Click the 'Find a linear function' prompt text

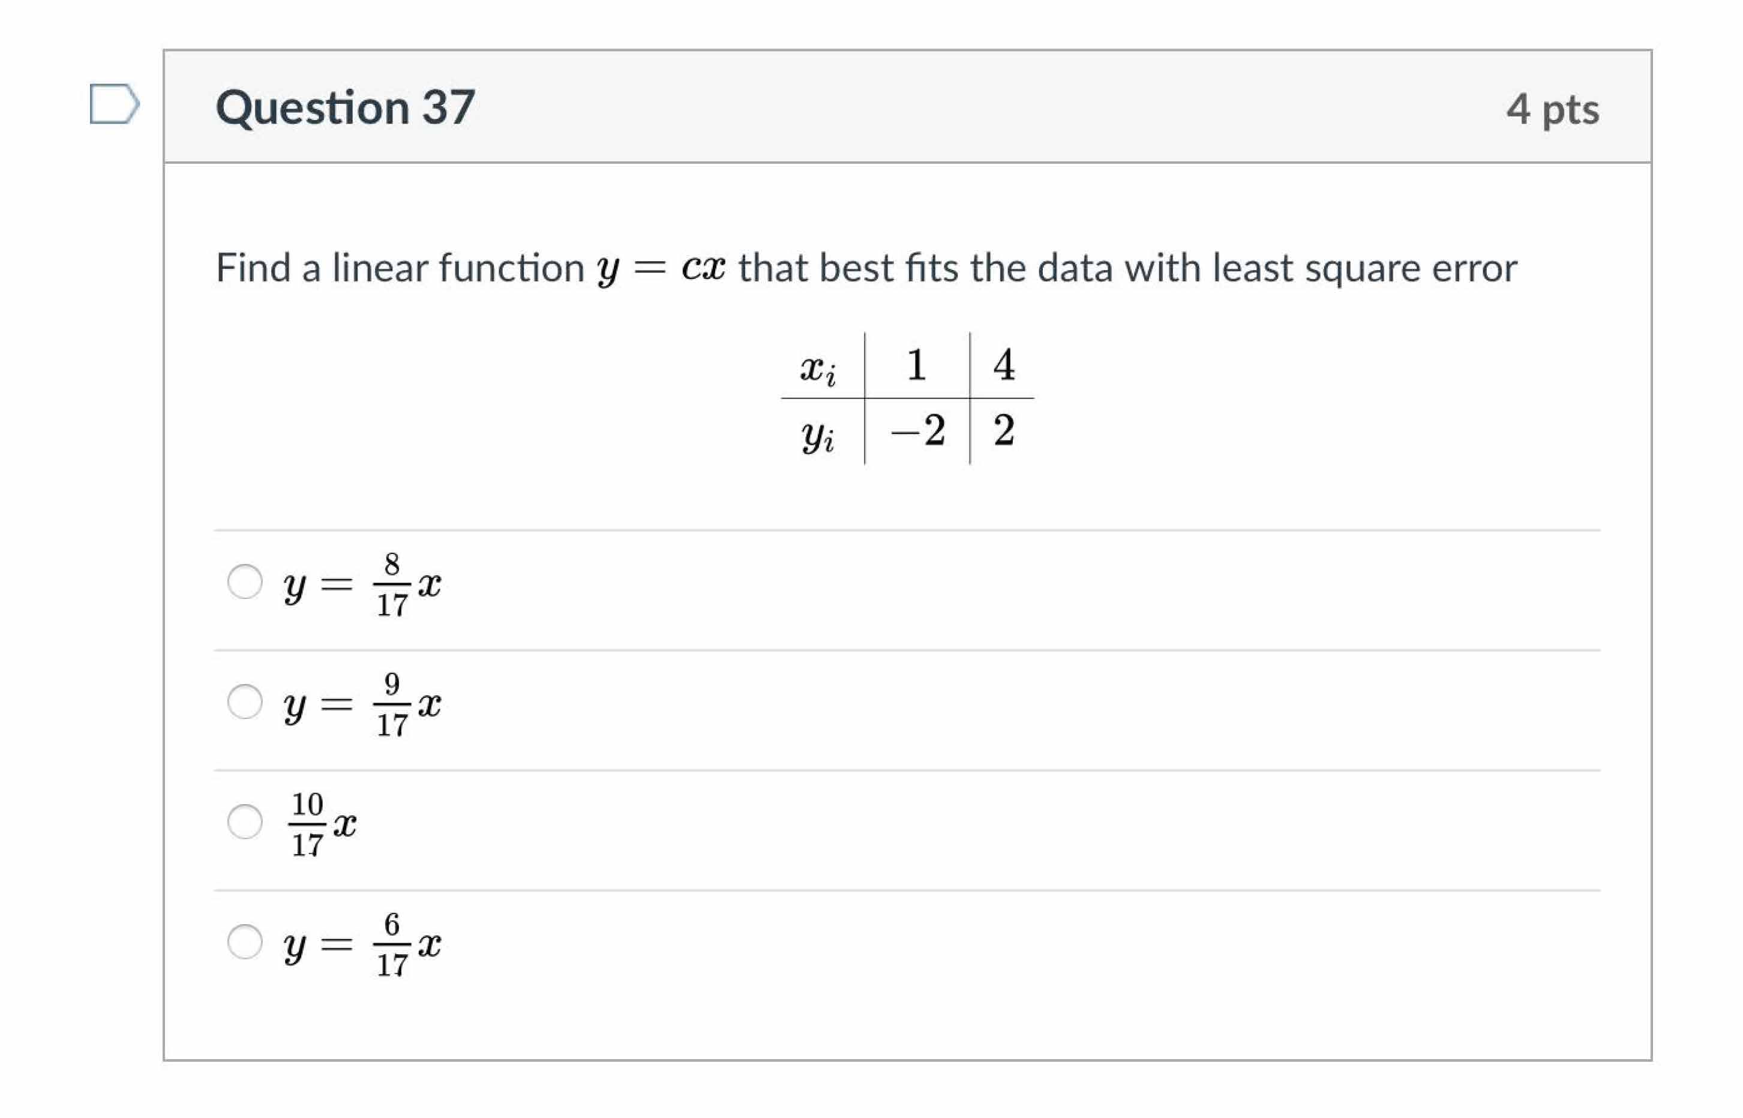click(x=399, y=268)
